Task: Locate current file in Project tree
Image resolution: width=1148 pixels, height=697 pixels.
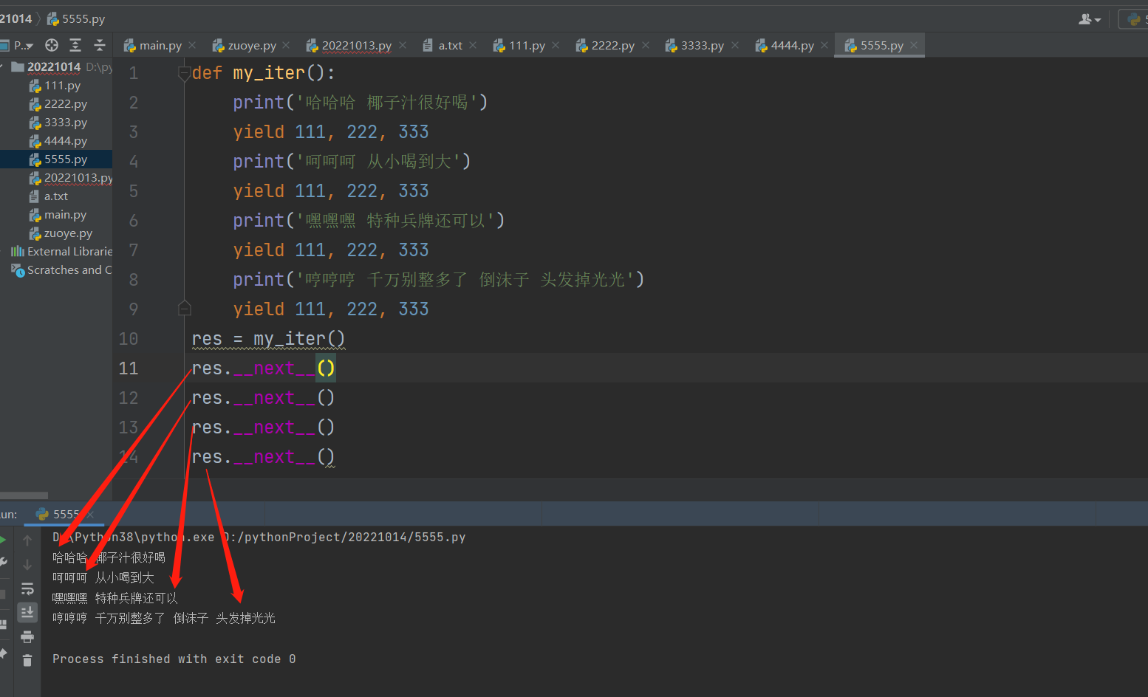Action: pyautogui.click(x=52, y=45)
